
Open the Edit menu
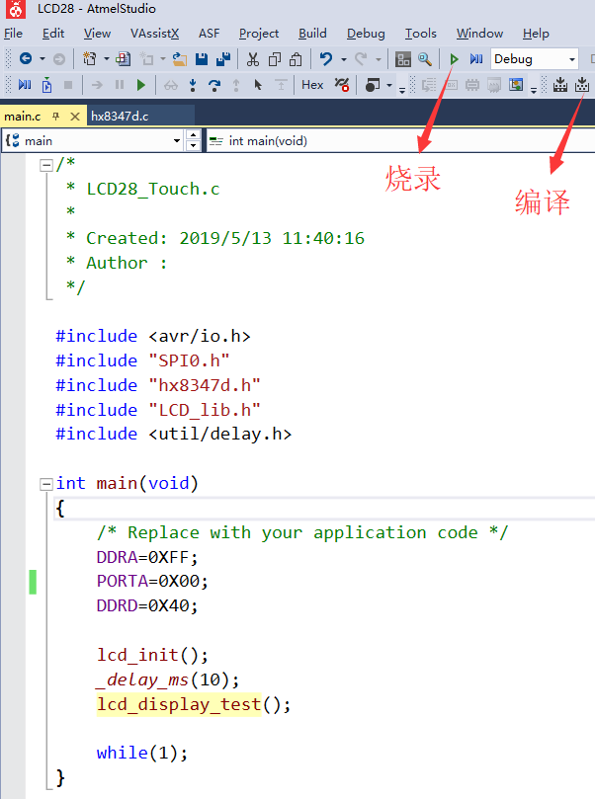tap(53, 34)
